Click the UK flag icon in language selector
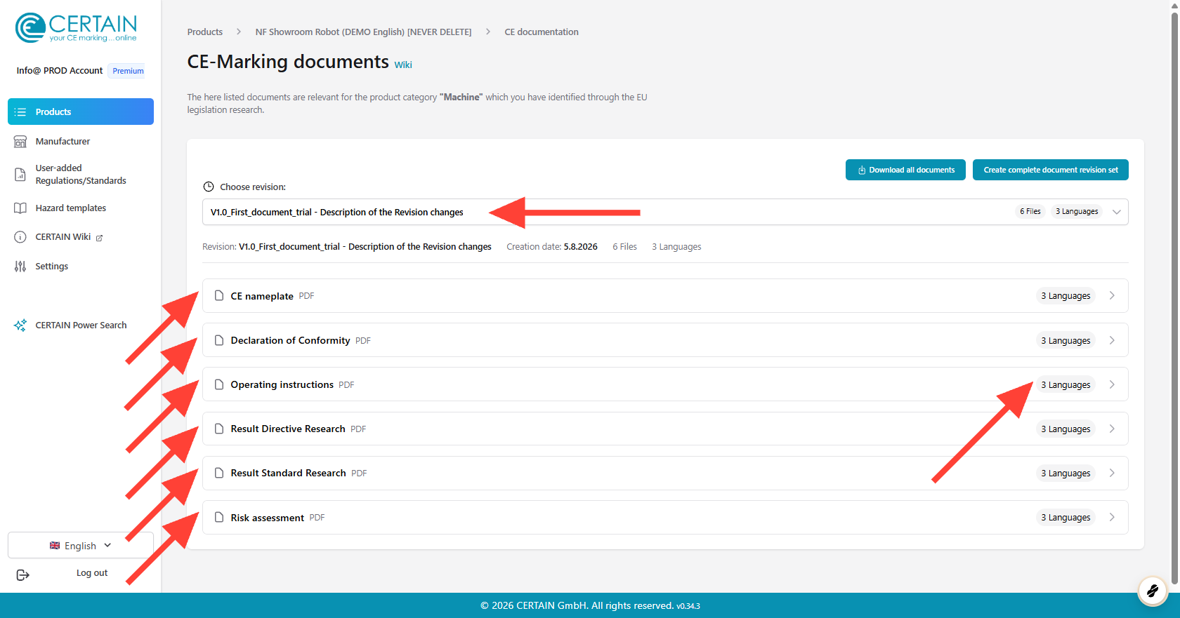 click(55, 546)
